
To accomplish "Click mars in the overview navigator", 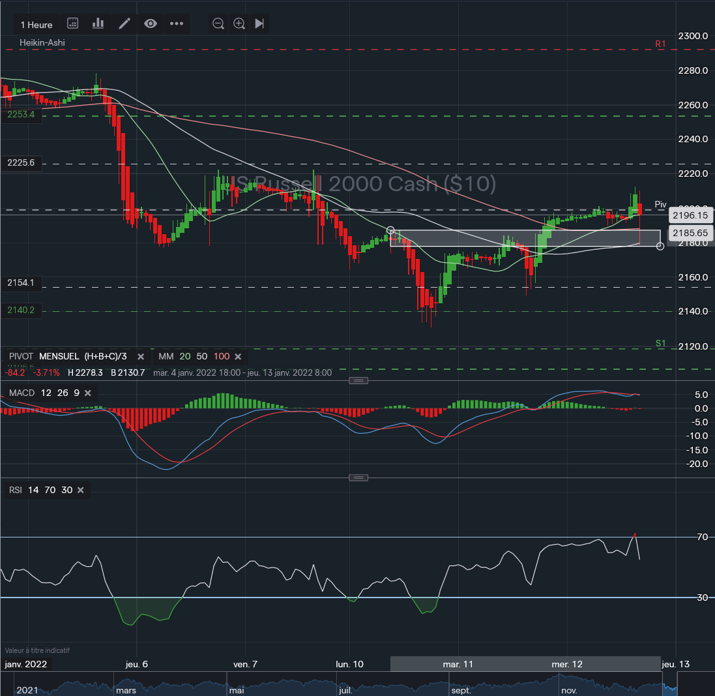I will coord(126,690).
